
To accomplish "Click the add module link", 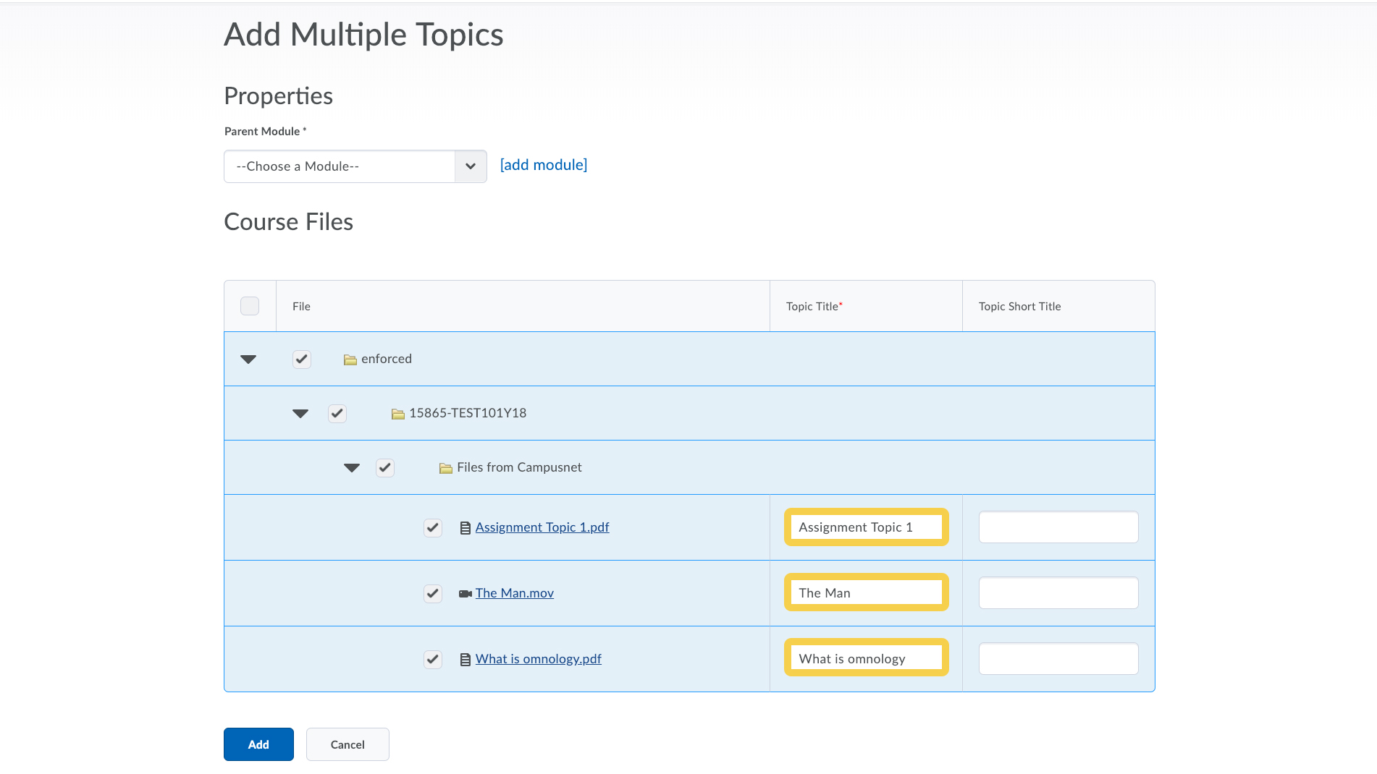I will point(543,165).
